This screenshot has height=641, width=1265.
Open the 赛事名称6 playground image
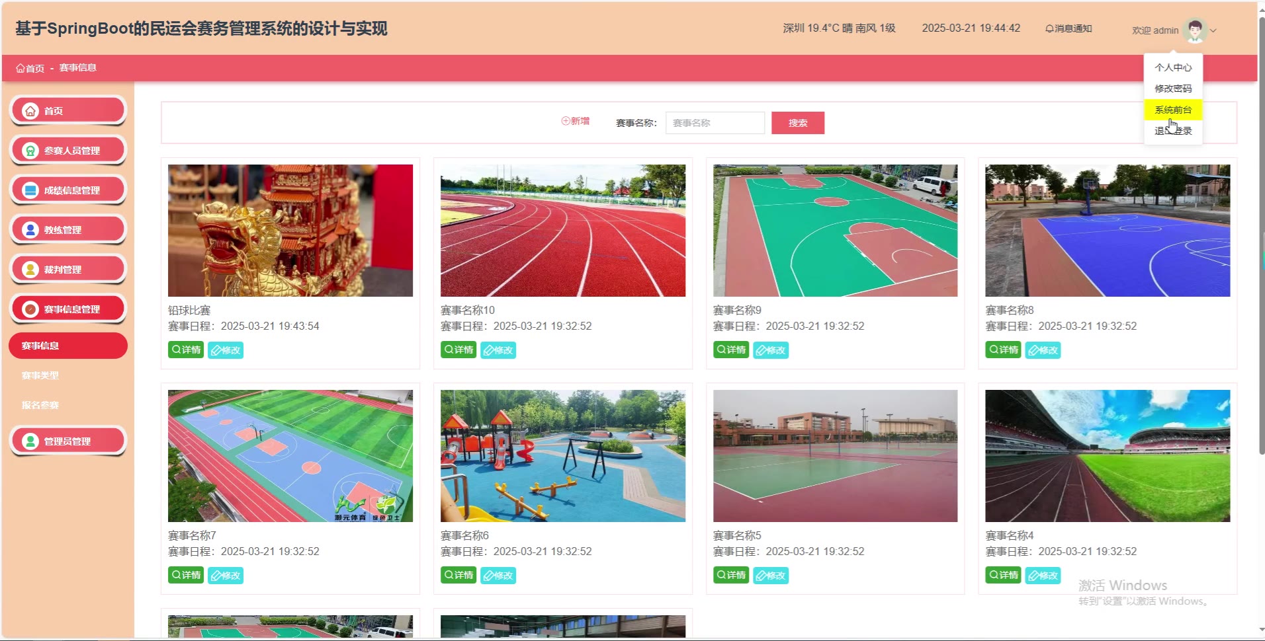563,456
